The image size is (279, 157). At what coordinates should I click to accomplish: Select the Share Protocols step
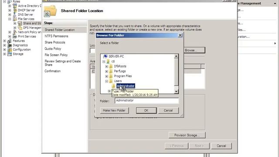[55, 42]
